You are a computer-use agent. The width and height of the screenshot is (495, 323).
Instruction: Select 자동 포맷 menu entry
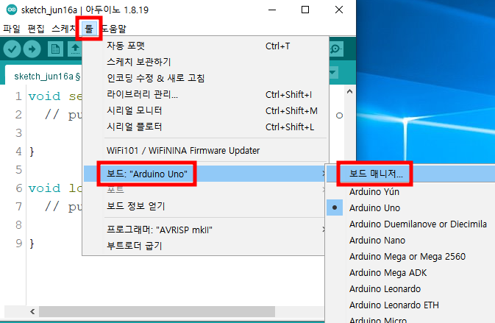(205, 46)
